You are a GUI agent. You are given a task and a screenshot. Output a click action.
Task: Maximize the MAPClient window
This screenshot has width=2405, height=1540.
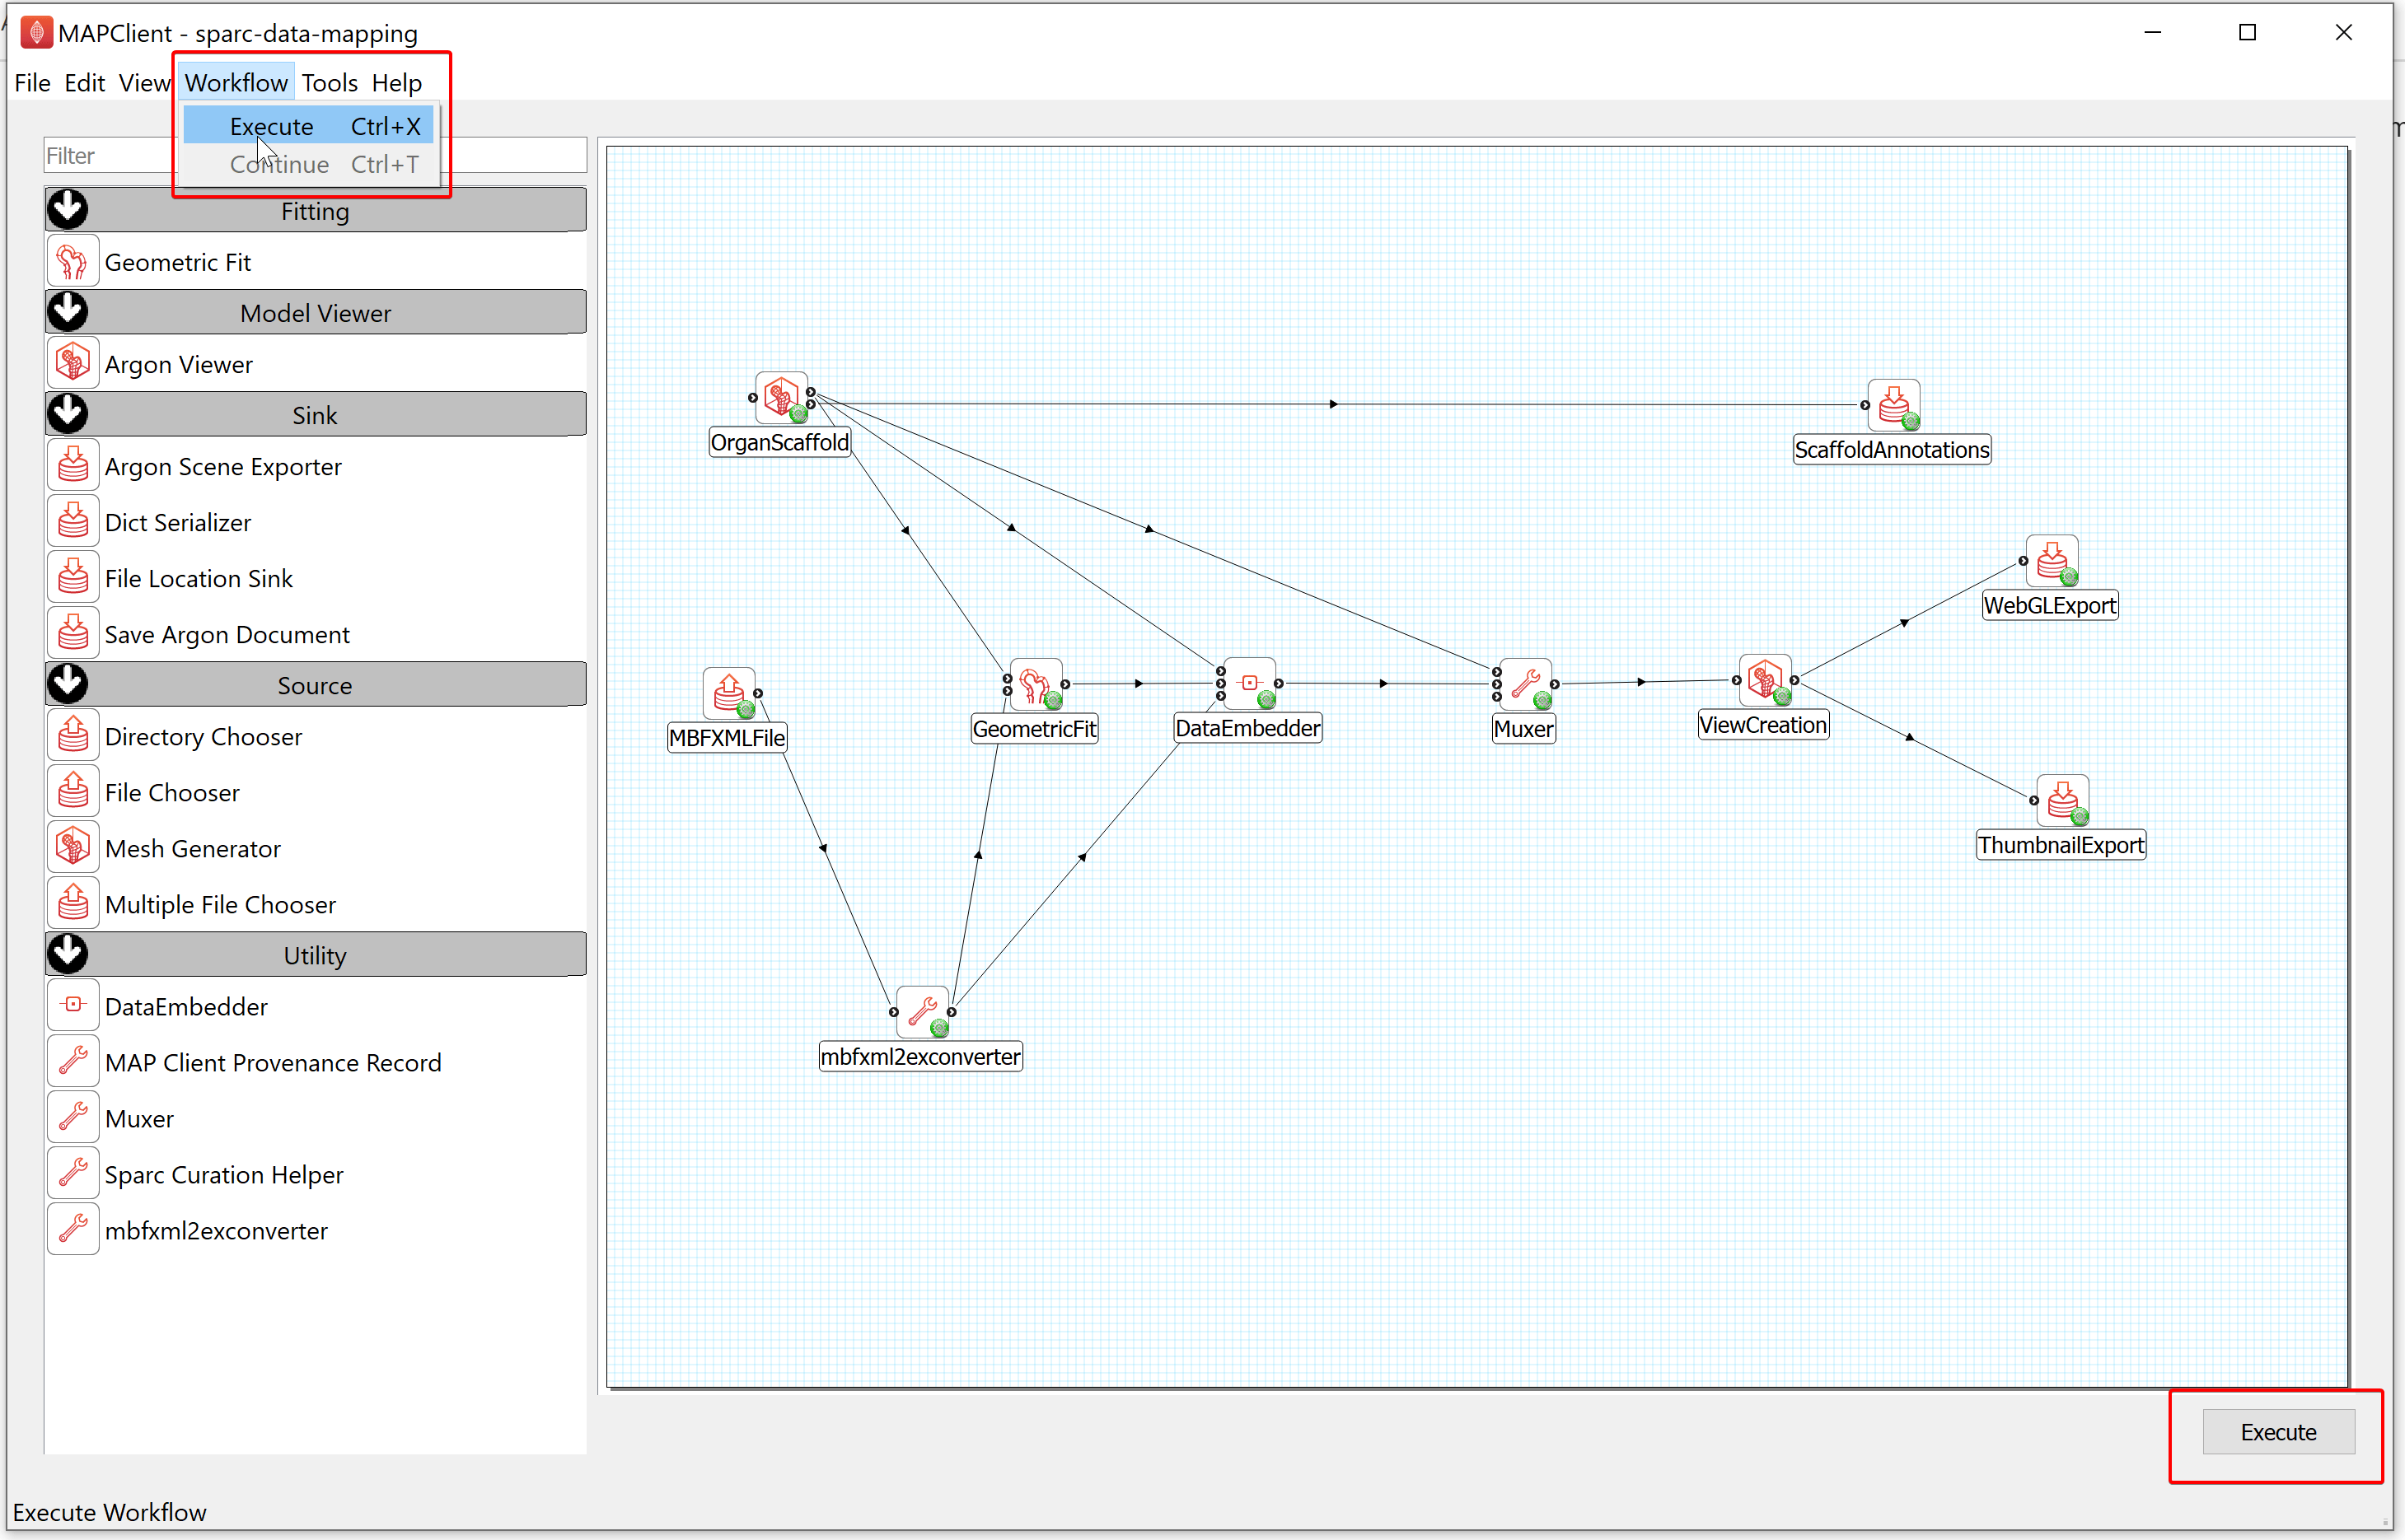pyautogui.click(x=2247, y=32)
